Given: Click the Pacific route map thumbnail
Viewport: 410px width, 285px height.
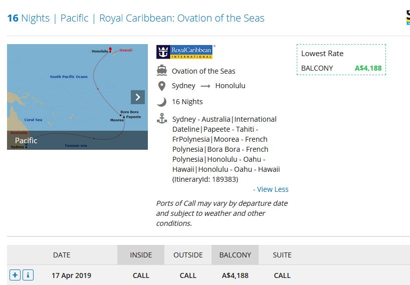Looking at the screenshot, I should click(77, 97).
